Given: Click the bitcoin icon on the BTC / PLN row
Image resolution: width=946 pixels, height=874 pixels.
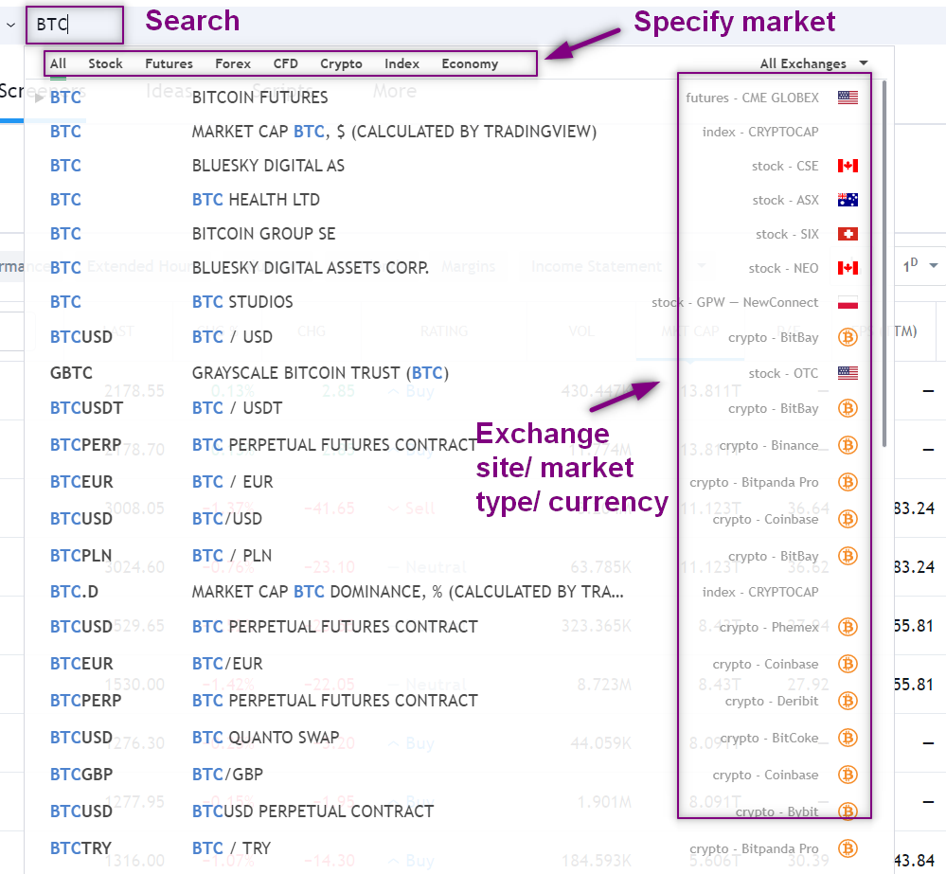Looking at the screenshot, I should pyautogui.click(x=848, y=556).
